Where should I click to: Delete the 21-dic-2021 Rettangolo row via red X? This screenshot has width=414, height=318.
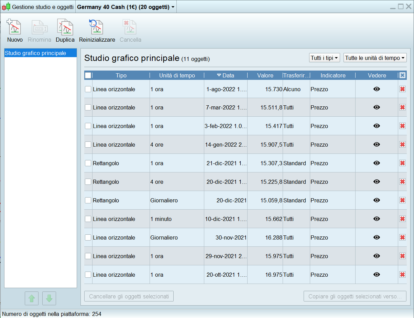(x=402, y=163)
